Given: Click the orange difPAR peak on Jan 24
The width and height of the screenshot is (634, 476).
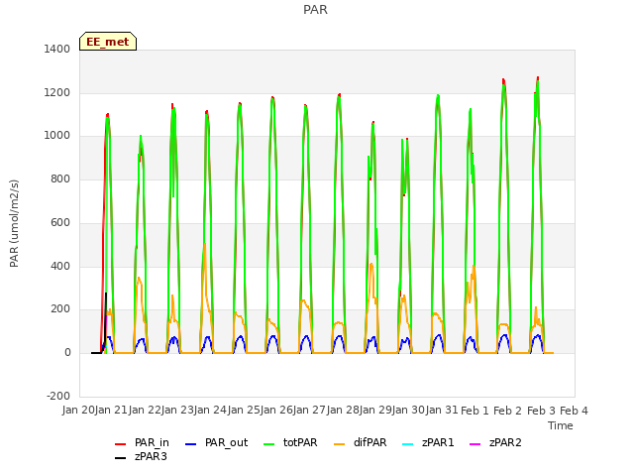Looking at the screenshot, I should pyautogui.click(x=205, y=245).
